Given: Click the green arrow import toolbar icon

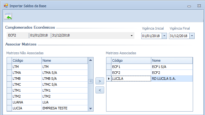Looking at the screenshot, I should [x=8, y=16].
